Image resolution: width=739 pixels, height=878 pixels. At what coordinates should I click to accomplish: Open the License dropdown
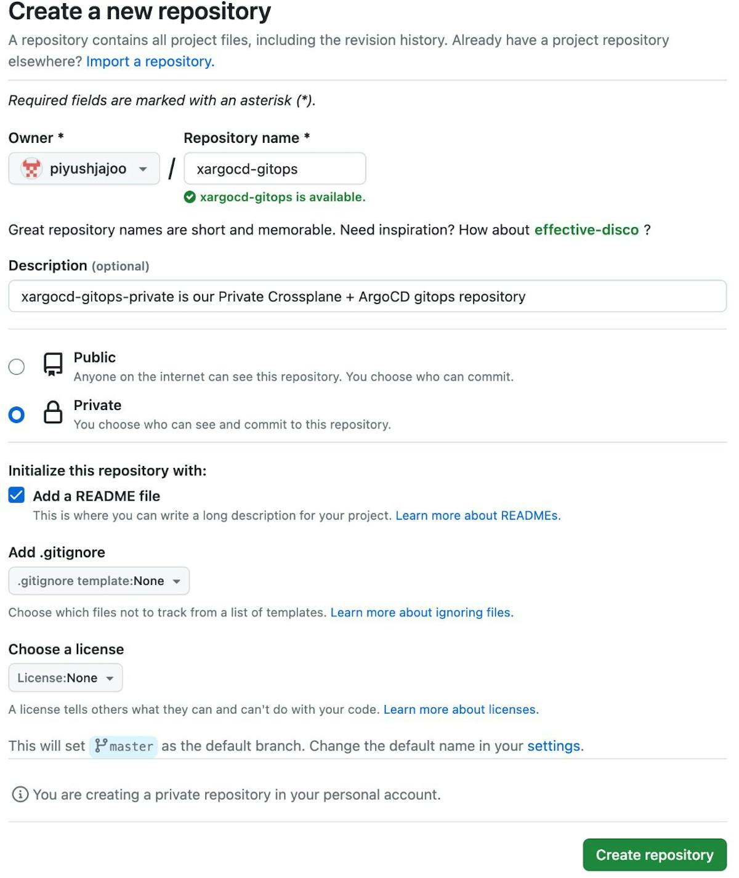pyautogui.click(x=65, y=677)
